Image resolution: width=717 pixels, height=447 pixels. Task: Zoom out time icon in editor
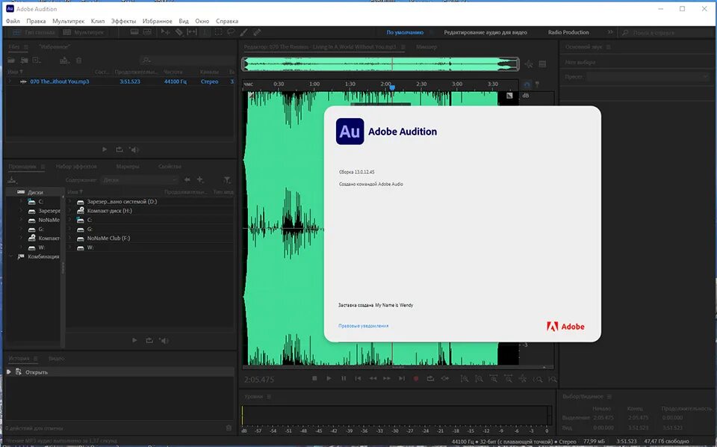tap(509, 379)
